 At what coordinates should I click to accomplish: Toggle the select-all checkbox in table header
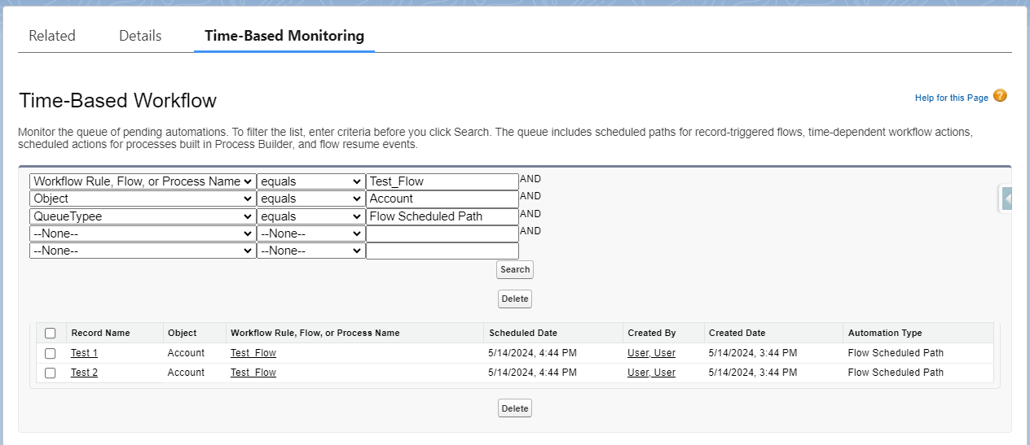(x=51, y=333)
